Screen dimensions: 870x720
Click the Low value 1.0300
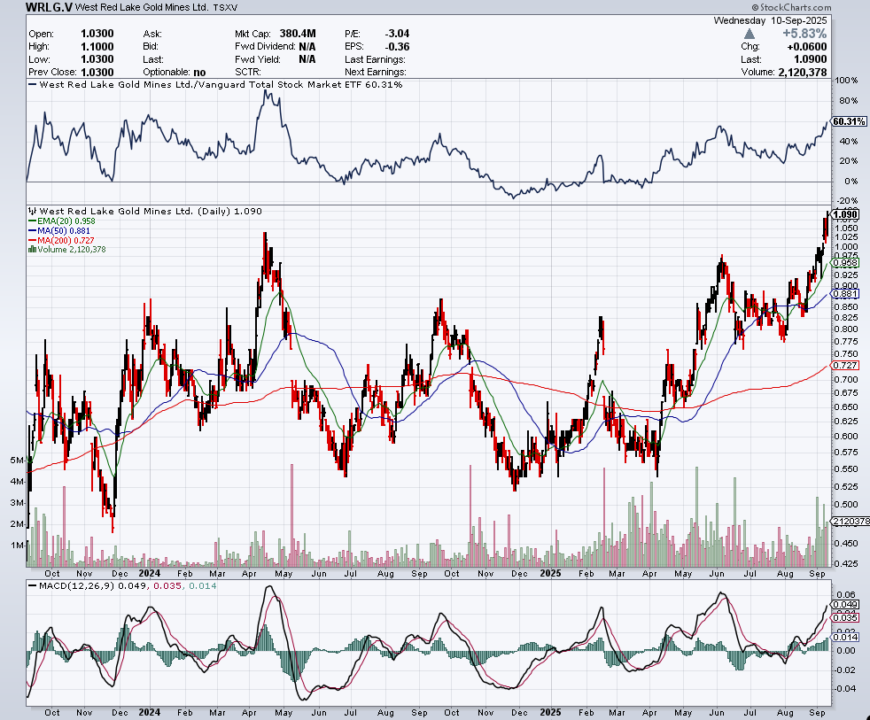[97, 59]
